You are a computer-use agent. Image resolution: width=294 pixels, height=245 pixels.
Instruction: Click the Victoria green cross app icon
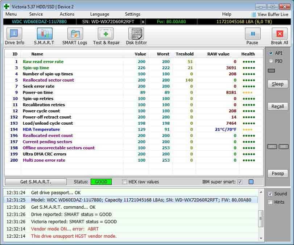tap(7, 7)
